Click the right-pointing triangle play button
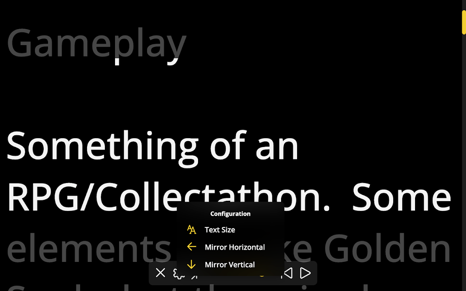The height and width of the screenshot is (291, 466). pyautogui.click(x=305, y=273)
